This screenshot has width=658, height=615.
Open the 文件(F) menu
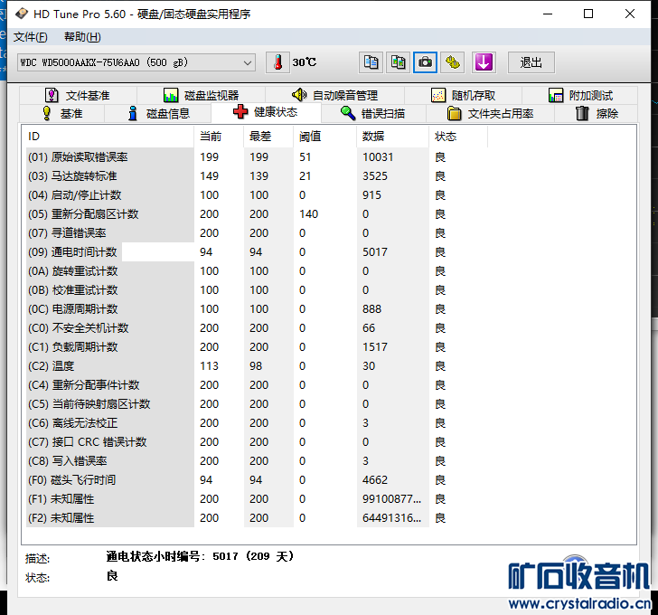tap(30, 37)
